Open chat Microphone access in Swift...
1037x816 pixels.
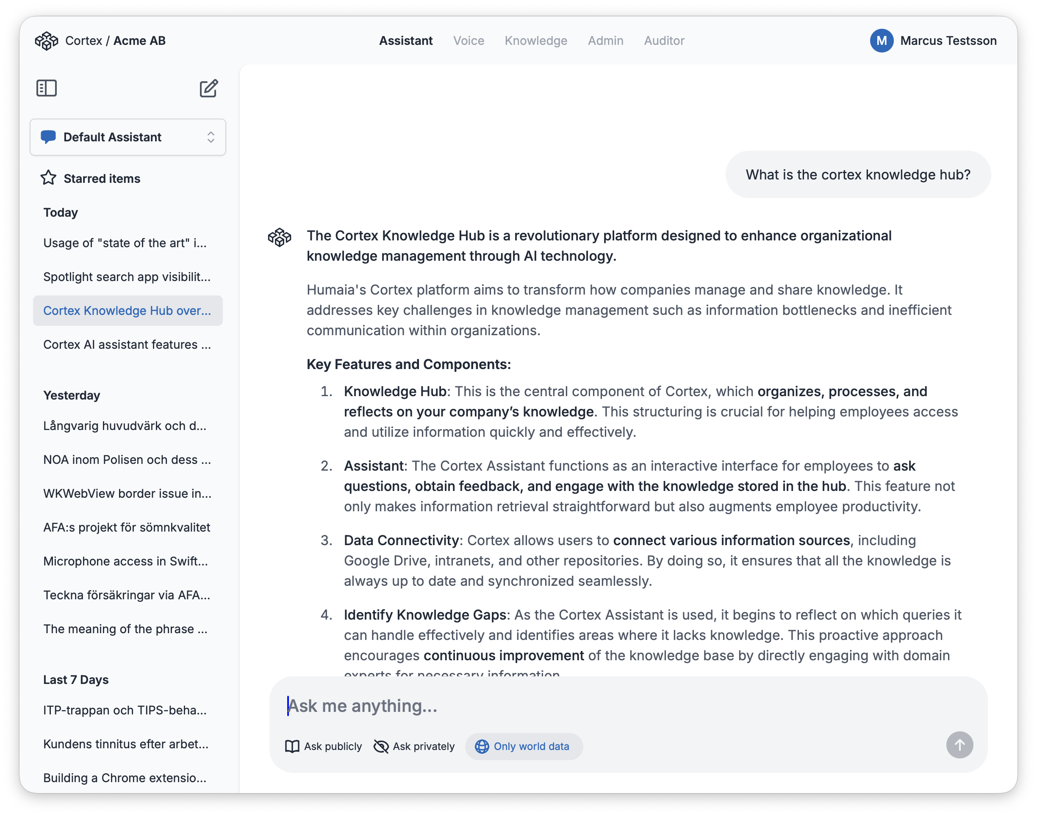128,561
